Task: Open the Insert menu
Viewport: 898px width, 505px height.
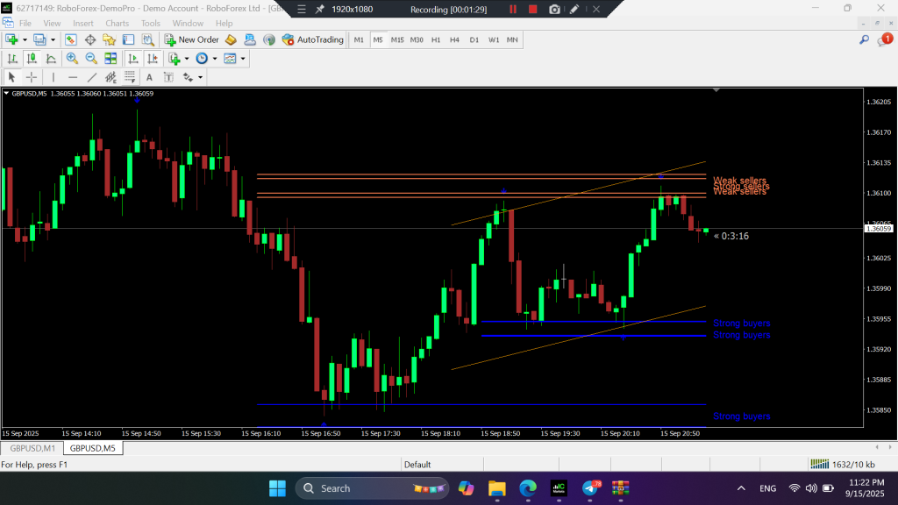Action: click(83, 23)
